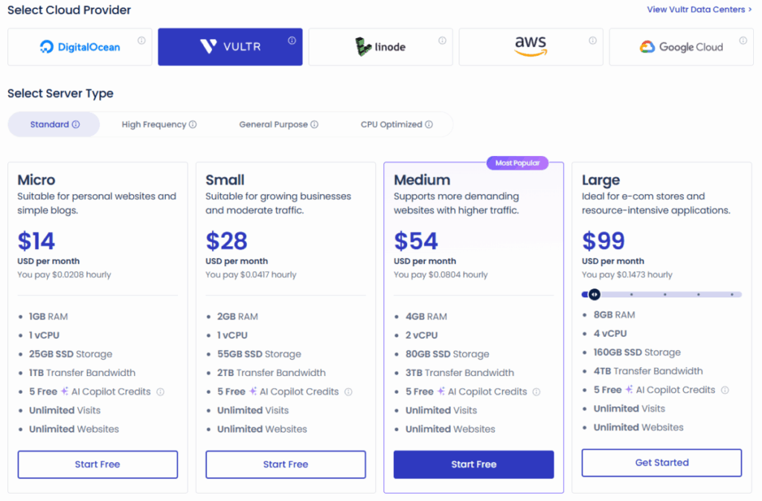762x501 pixels.
Task: Start Free on the Medium plan
Action: (x=473, y=464)
